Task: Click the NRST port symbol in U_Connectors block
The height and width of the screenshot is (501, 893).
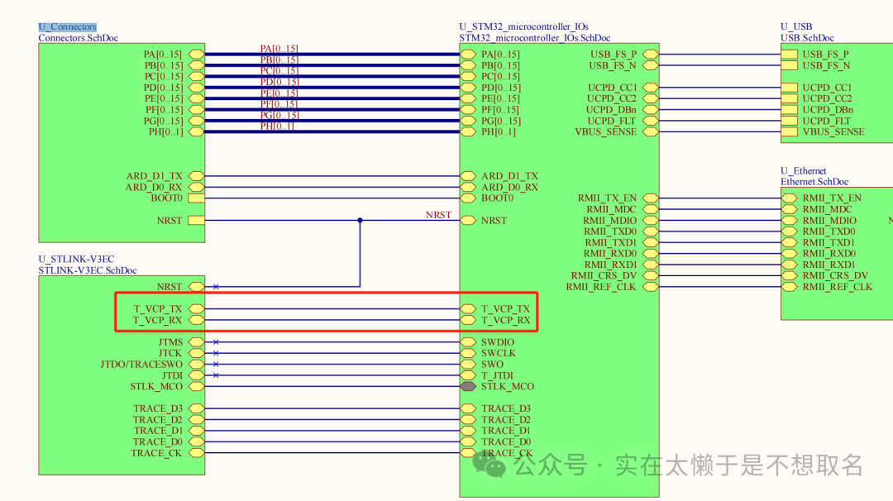Action: pos(196,221)
